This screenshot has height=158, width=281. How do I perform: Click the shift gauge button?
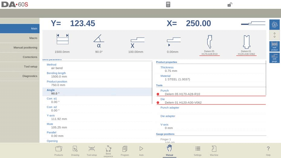pyautogui.click(x=274, y=58)
